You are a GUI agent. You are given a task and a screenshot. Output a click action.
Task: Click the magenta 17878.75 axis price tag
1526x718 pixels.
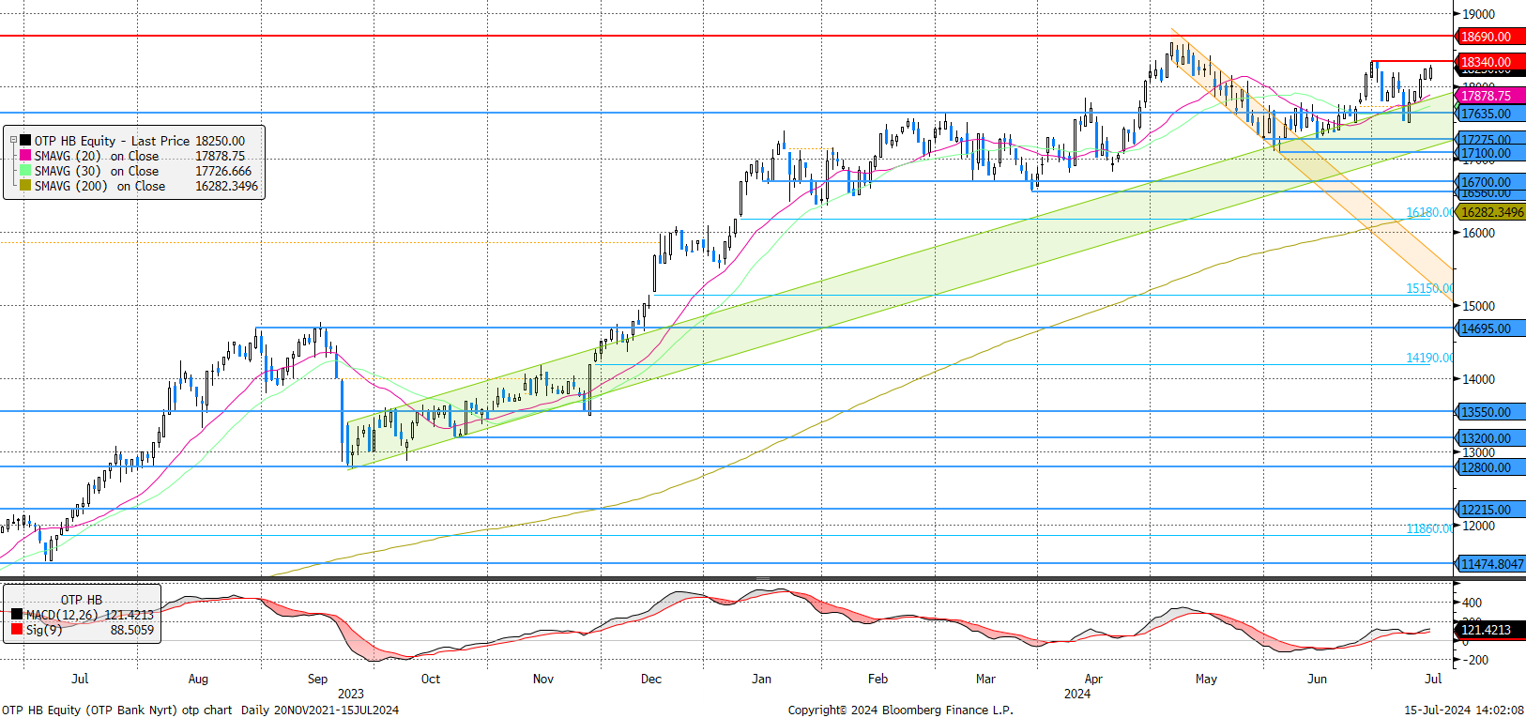(x=1489, y=96)
